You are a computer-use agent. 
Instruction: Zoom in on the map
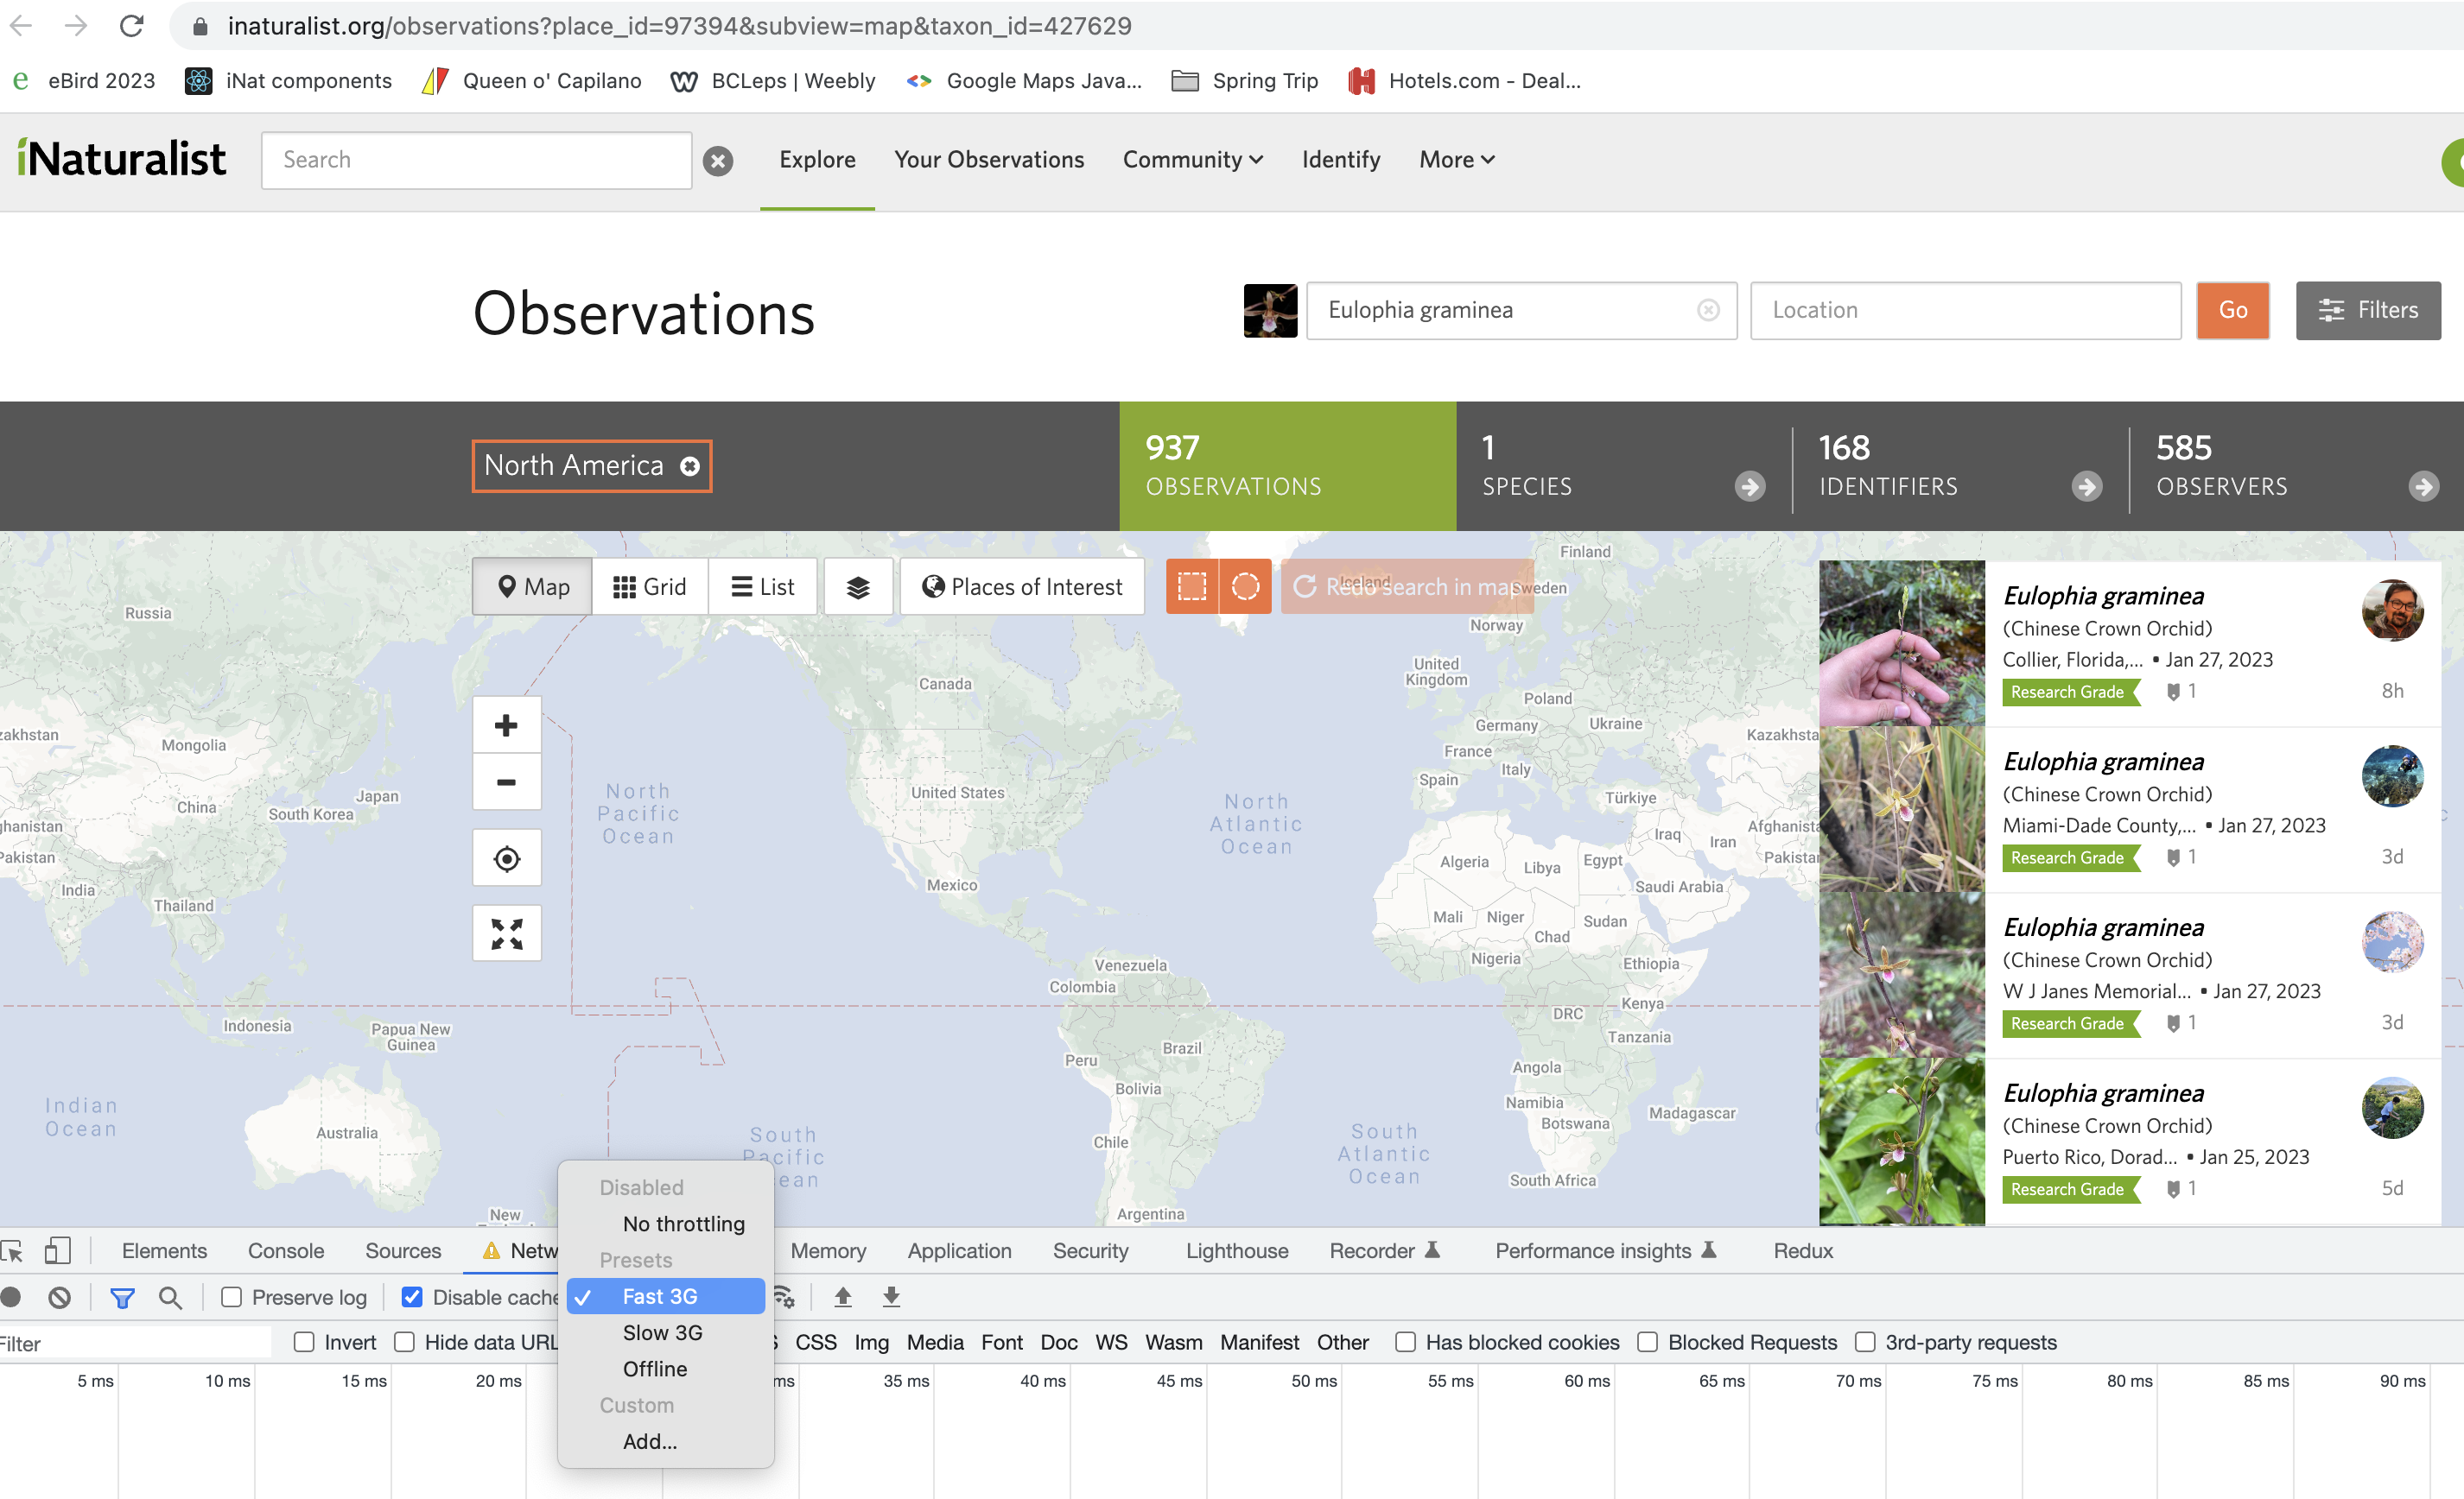pyautogui.click(x=506, y=724)
